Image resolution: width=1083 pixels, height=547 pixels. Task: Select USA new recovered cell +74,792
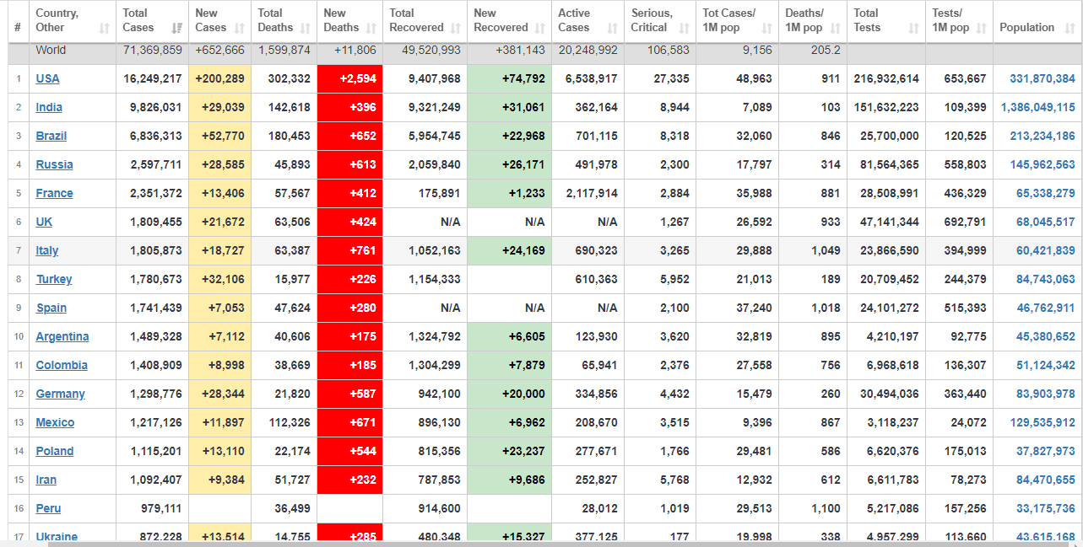pyautogui.click(x=509, y=78)
